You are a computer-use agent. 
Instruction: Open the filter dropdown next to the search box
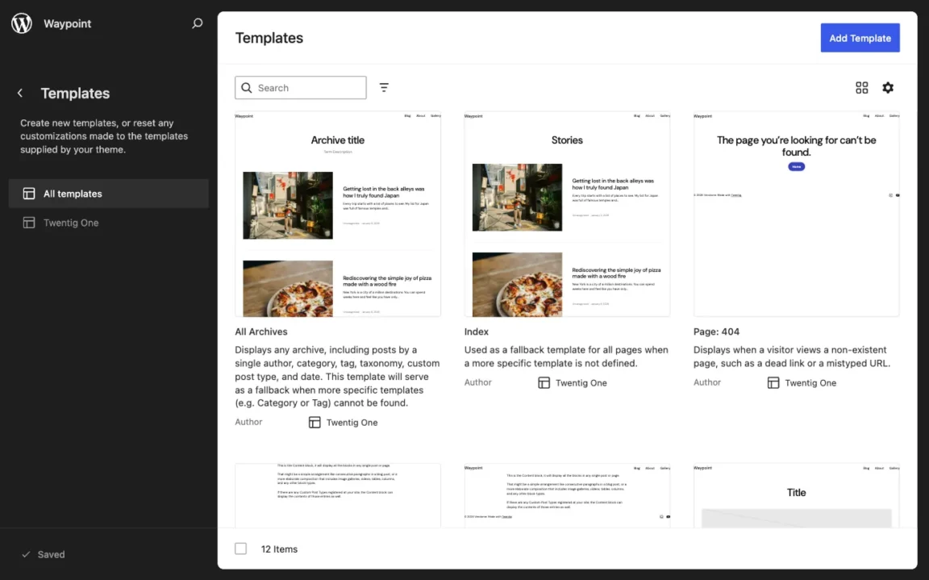pos(384,87)
